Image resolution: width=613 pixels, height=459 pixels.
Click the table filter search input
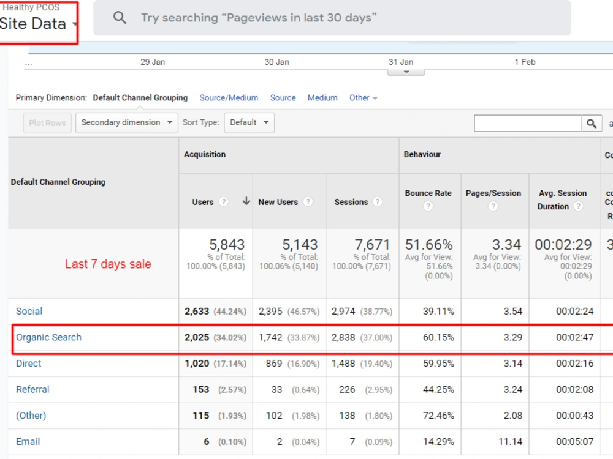(x=528, y=124)
